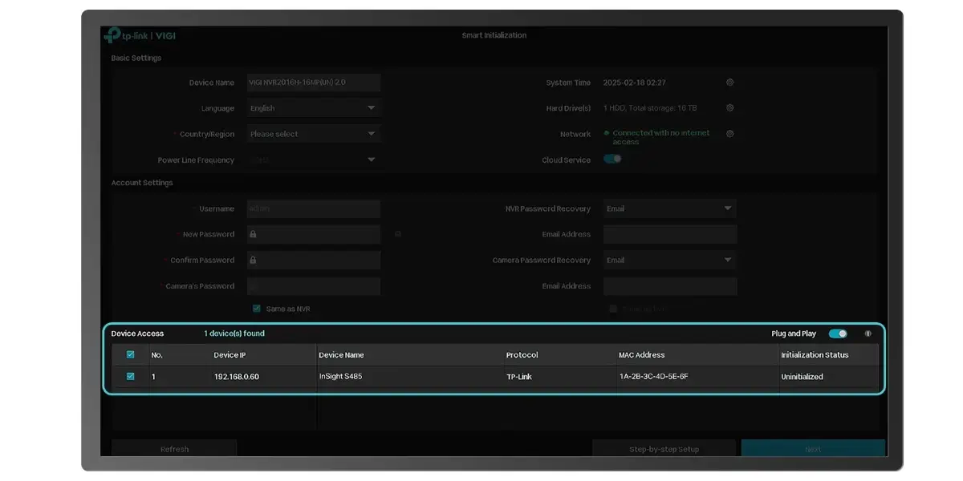Image resolution: width=963 pixels, height=481 pixels.
Task: Click the Device IP column header
Action: point(230,355)
